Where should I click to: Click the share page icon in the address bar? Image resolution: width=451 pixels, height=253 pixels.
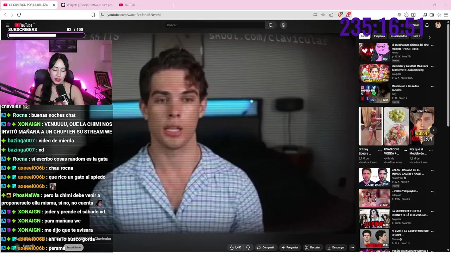[x=331, y=15]
